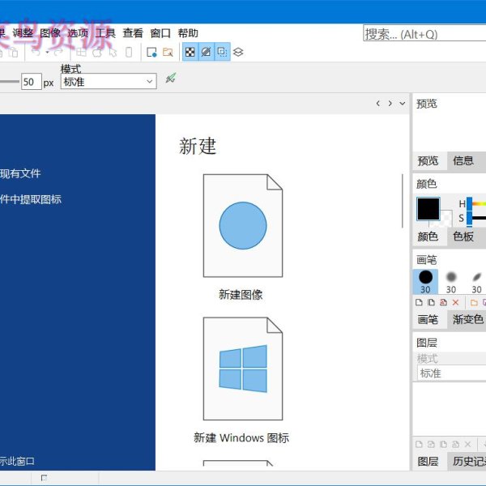
Task: Open the 图层 panel 标准 mode dropdown
Action: tap(452, 373)
